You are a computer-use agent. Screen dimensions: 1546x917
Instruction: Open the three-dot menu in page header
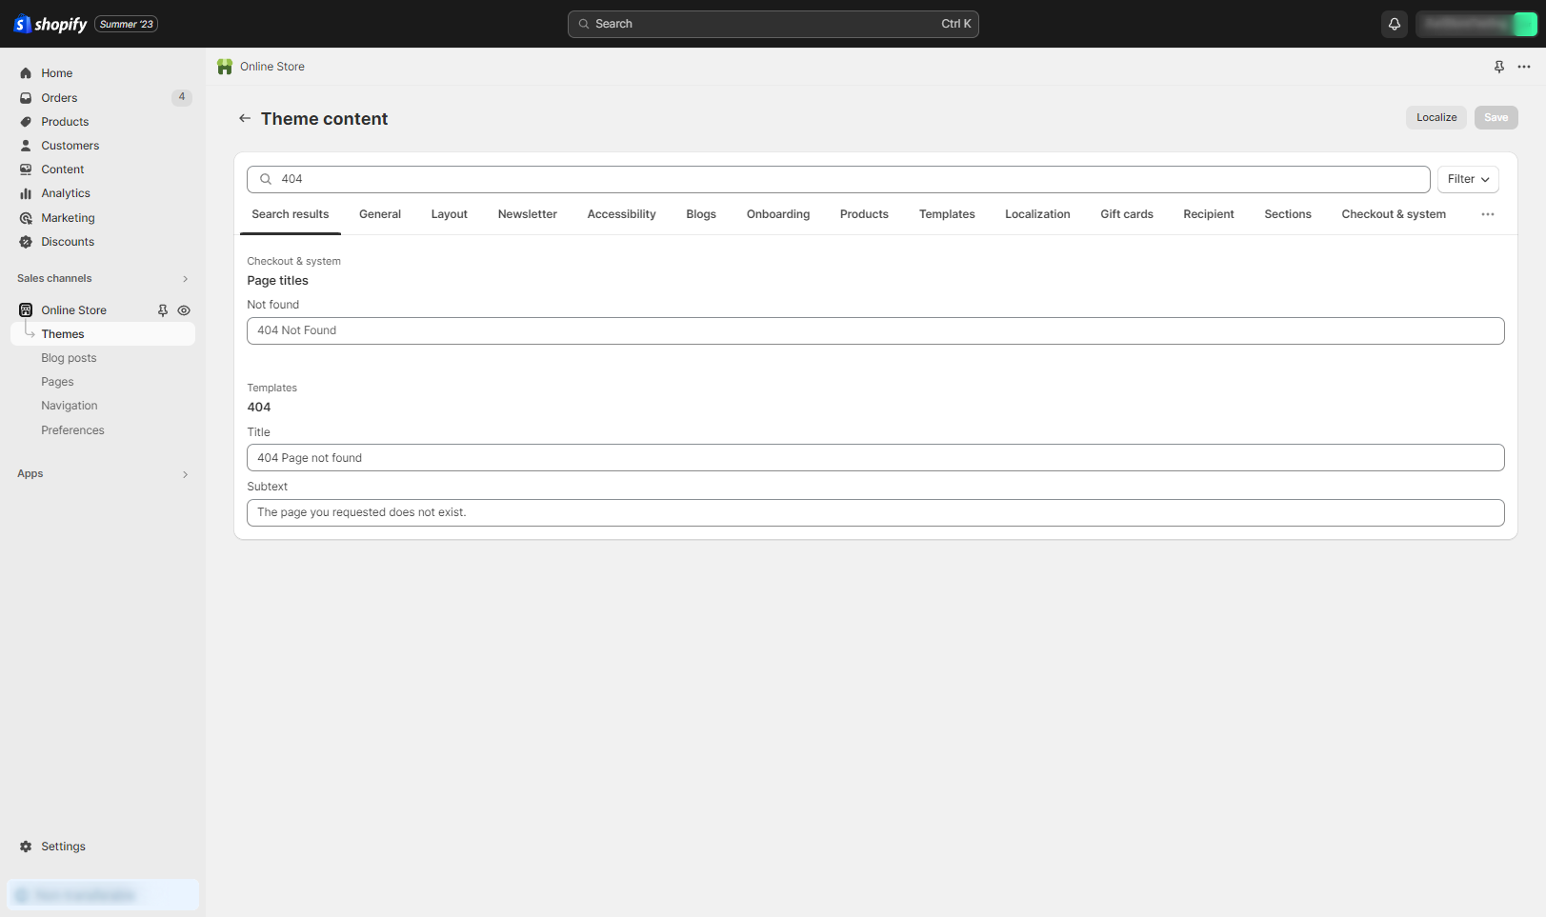point(1524,67)
